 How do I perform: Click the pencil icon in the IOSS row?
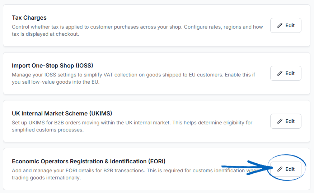tap(280, 73)
